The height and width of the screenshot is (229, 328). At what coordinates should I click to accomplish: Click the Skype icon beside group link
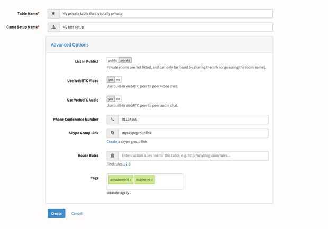point(113,133)
